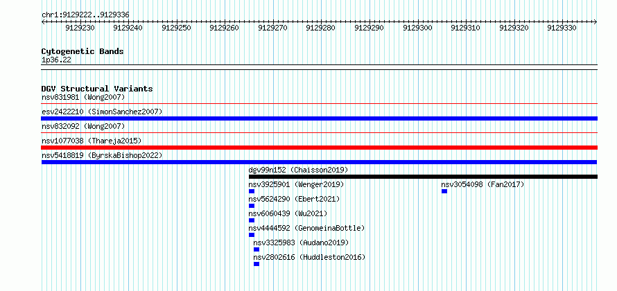Click ruler position 9129280
This screenshot has width=617, height=291.
321,28
